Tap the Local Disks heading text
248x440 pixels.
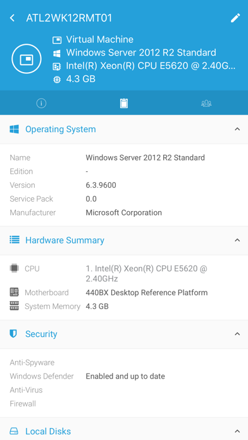[48, 431]
